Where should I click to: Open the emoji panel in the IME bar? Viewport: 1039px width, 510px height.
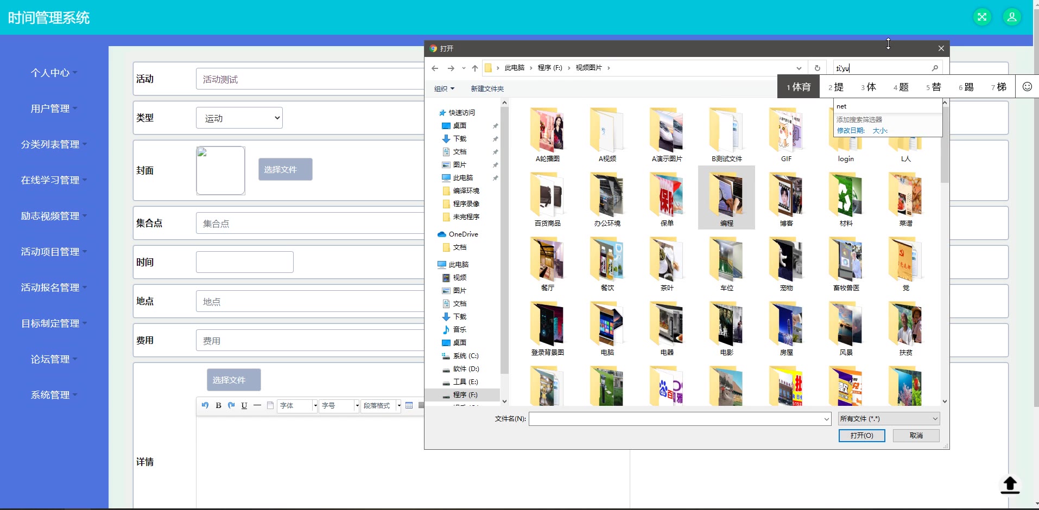point(1027,87)
